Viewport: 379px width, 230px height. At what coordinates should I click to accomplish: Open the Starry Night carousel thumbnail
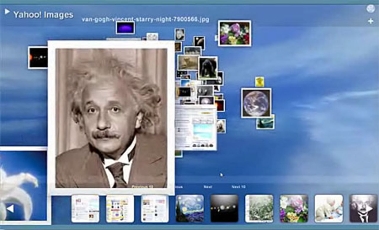pyautogui.click(x=190, y=208)
